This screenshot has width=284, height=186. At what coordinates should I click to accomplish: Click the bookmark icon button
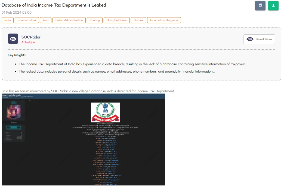260,6
